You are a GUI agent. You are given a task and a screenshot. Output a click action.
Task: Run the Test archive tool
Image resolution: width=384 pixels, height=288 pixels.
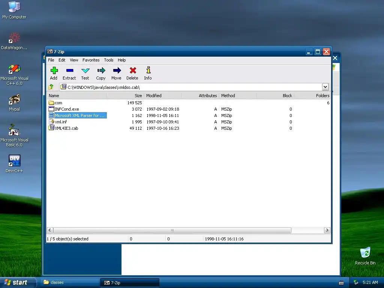tap(85, 70)
